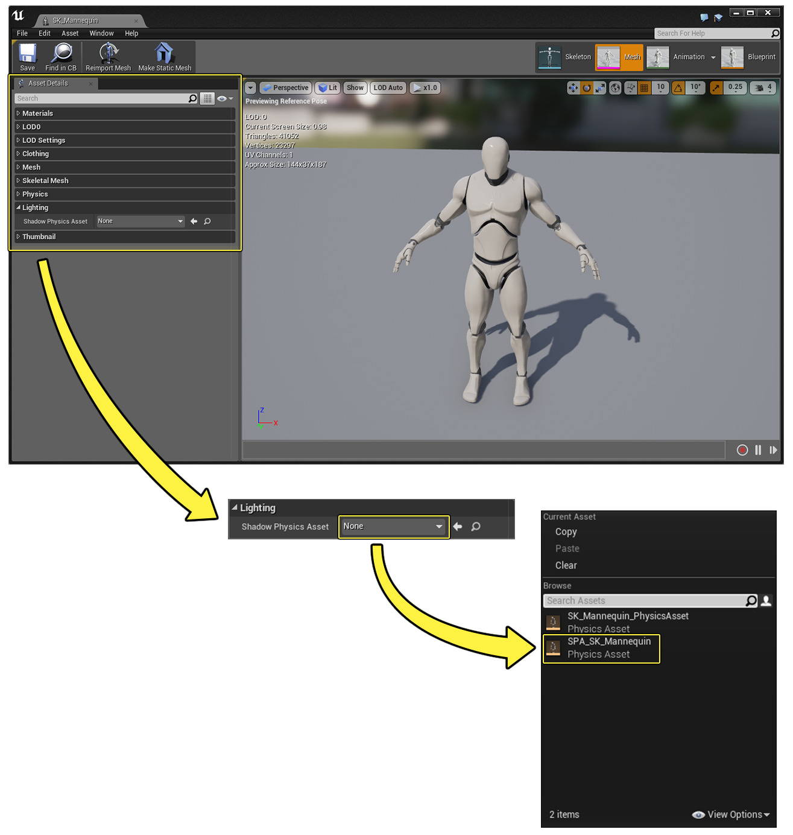Open View Options in the asset picker

[x=731, y=814]
